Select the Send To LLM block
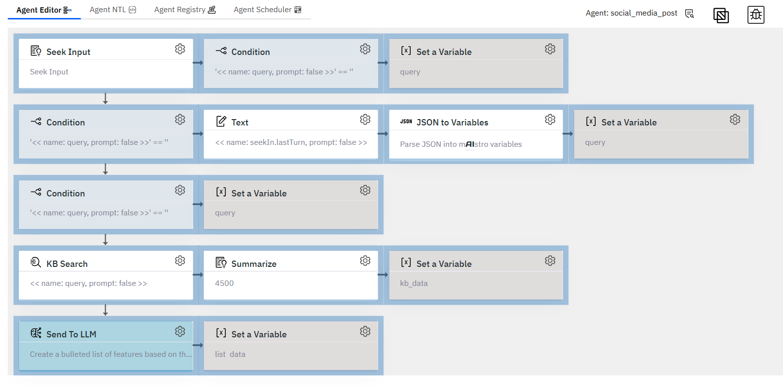 [x=106, y=346]
